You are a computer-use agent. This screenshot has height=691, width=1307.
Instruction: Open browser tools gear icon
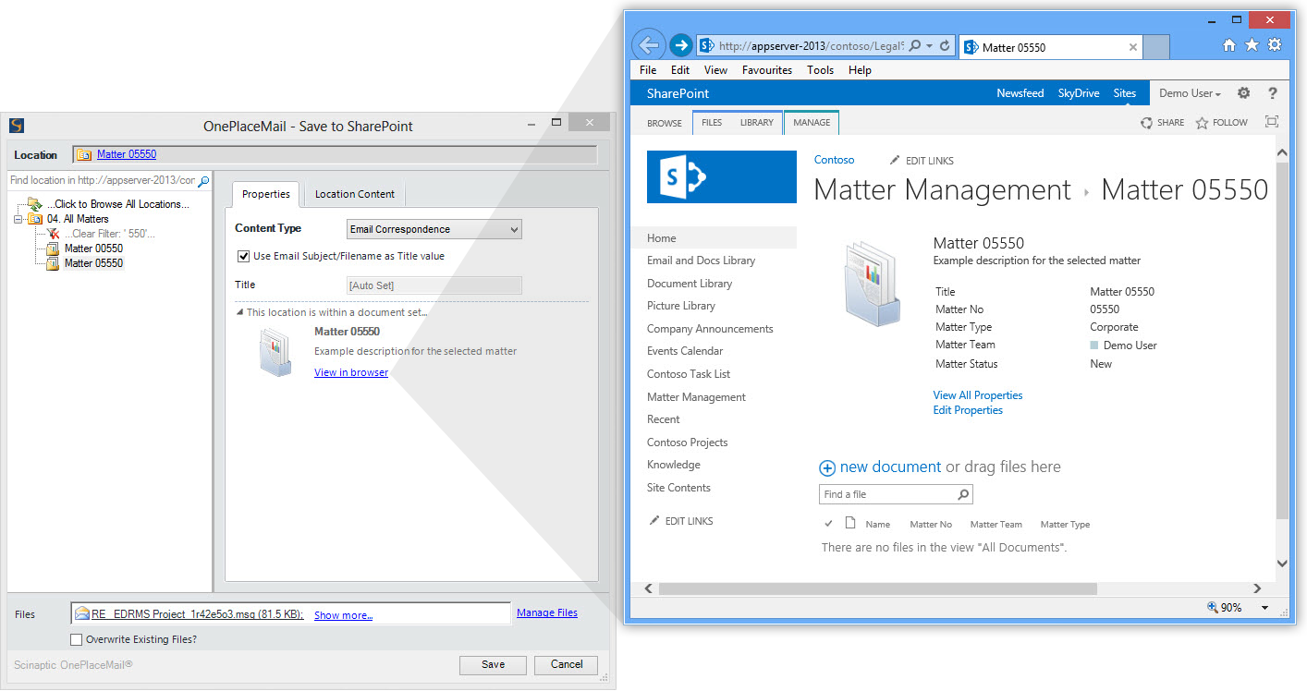tap(1275, 44)
